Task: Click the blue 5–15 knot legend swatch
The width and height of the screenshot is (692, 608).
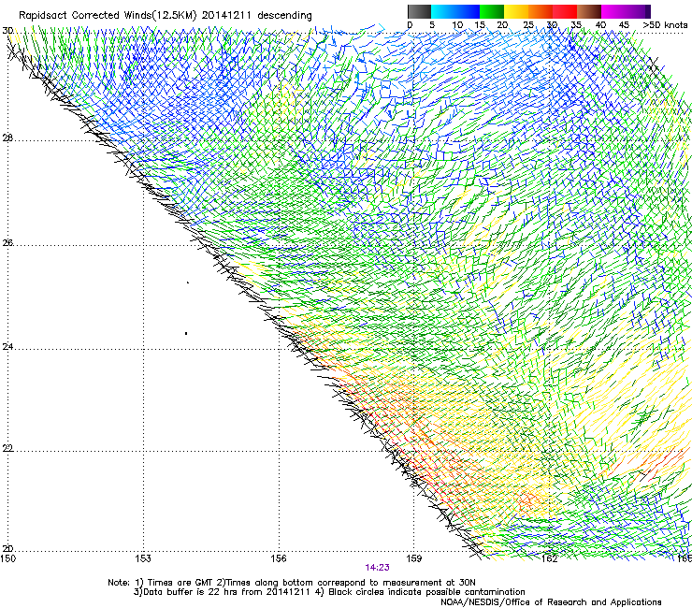Action: (x=455, y=11)
